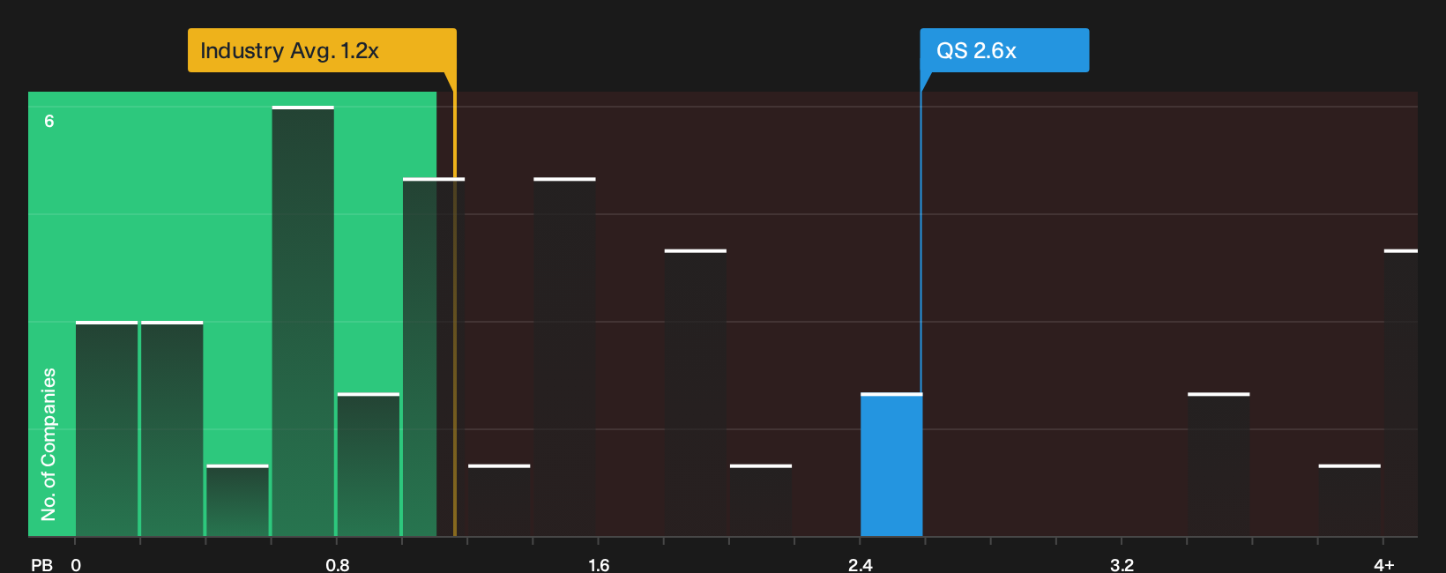This screenshot has width=1446, height=573.
Task: Click the short bar for PB 3.8 to 4.0
Action: pos(1350,501)
